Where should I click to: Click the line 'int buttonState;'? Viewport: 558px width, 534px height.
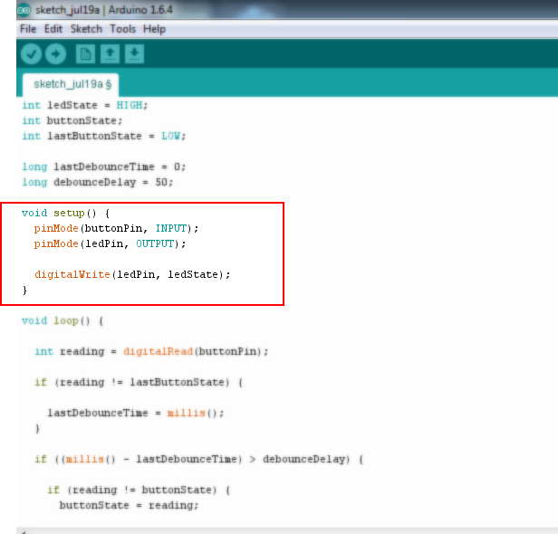pos(72,120)
